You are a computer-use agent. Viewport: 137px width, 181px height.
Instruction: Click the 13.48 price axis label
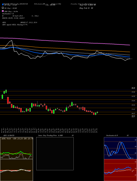click(133, 101)
